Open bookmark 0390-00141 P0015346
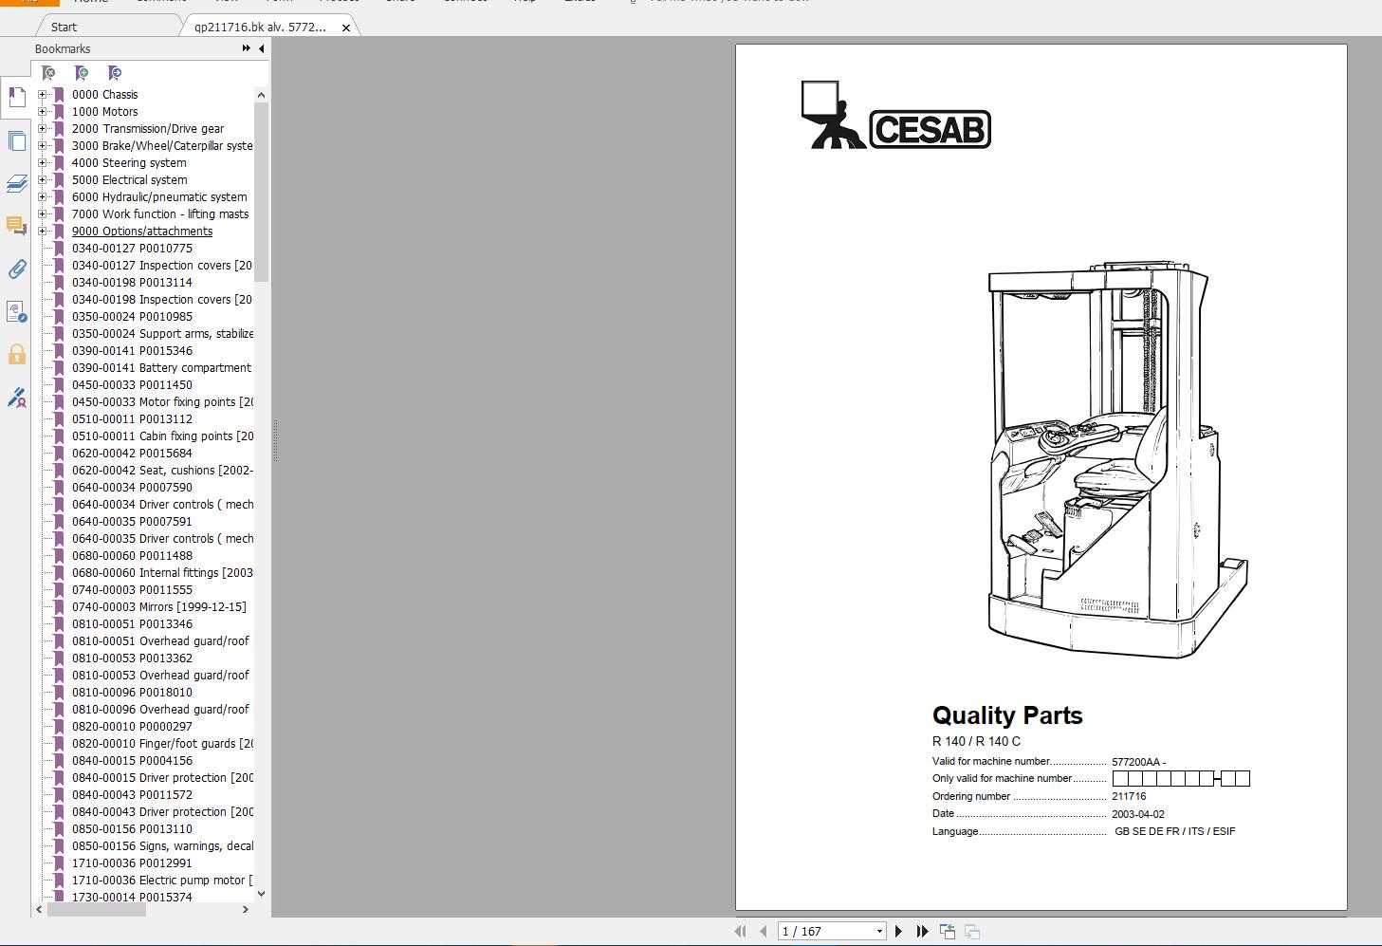 132,351
